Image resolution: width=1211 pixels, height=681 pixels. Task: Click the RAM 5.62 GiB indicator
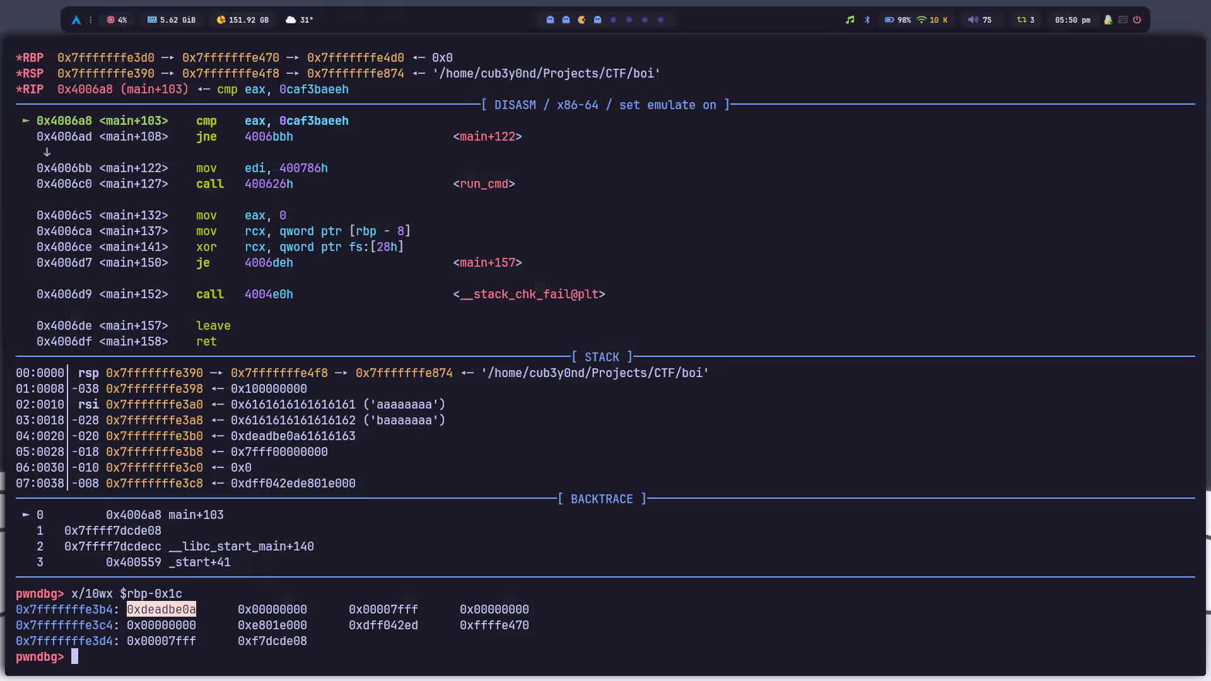click(x=171, y=20)
